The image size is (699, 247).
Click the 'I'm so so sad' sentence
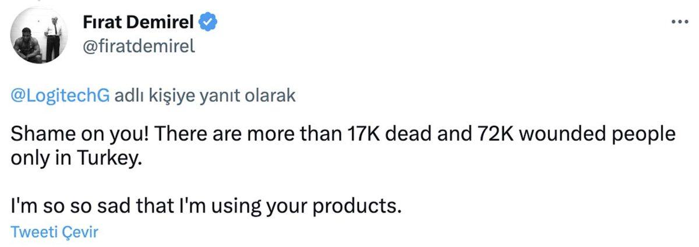82,206
